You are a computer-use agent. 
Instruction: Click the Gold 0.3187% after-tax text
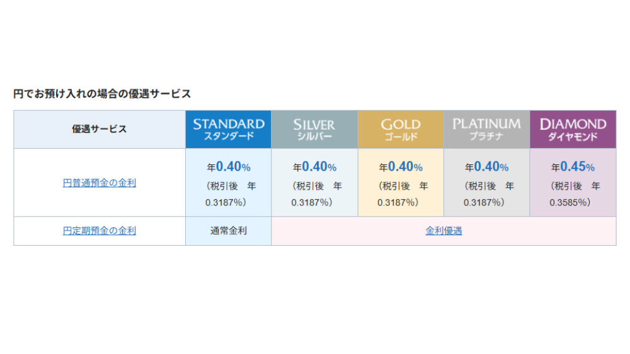(x=402, y=194)
